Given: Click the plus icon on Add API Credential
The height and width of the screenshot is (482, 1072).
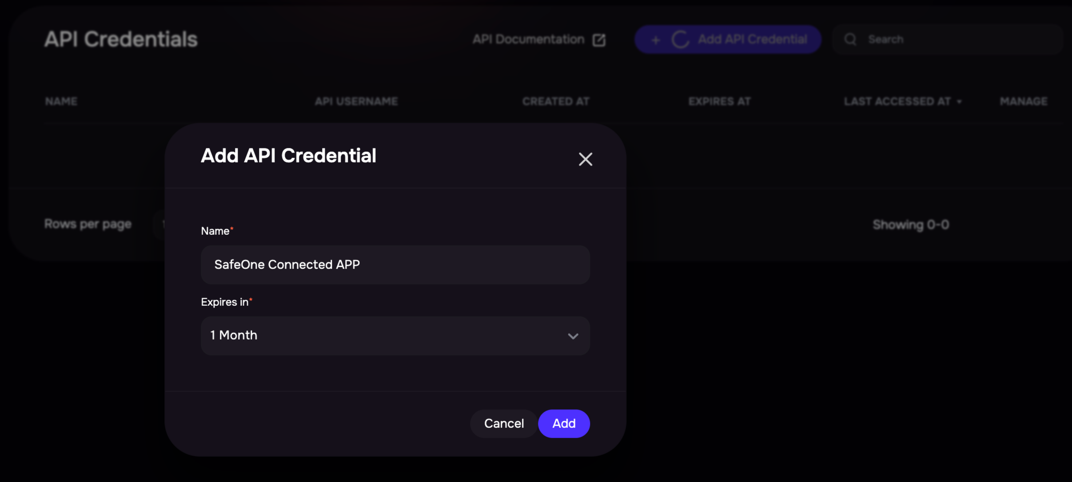Looking at the screenshot, I should [x=655, y=40].
